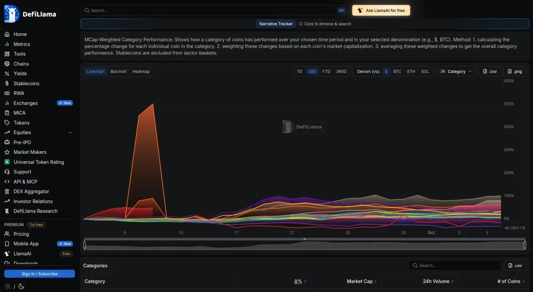Open Pricing via its tag icon
533x292 pixels.
pyautogui.click(x=7, y=234)
